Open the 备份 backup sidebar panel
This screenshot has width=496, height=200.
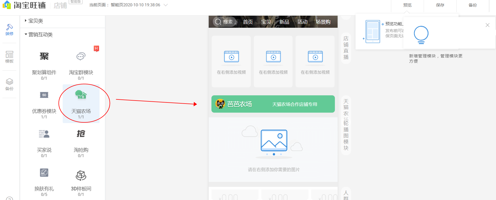click(9, 85)
